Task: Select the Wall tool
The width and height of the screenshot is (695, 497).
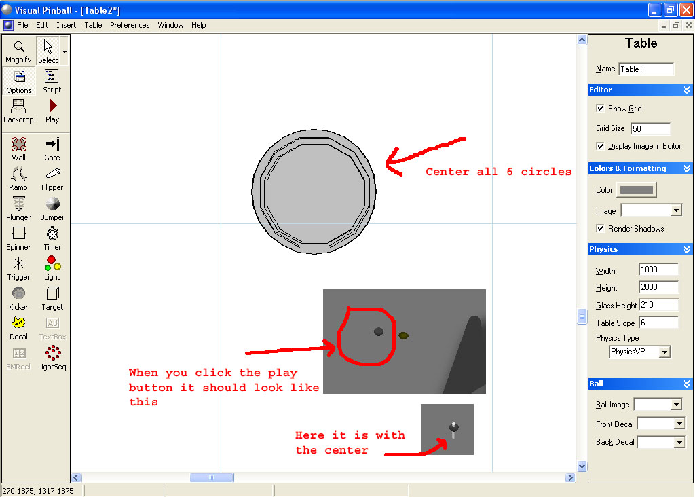Action: 19,149
